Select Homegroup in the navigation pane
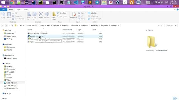The height and width of the screenshot is (100, 179). 9,55
